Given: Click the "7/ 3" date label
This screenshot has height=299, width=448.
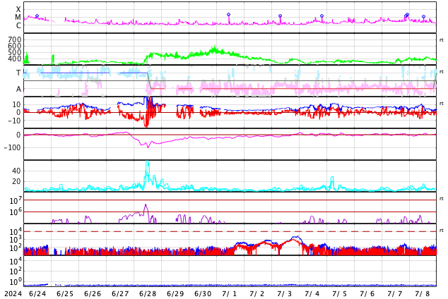Looking at the screenshot, I should point(285,293).
